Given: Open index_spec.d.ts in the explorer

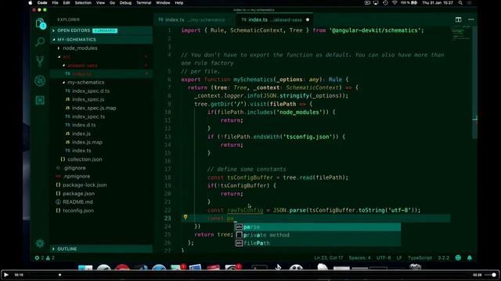Looking at the screenshot, I should tap(91, 91).
